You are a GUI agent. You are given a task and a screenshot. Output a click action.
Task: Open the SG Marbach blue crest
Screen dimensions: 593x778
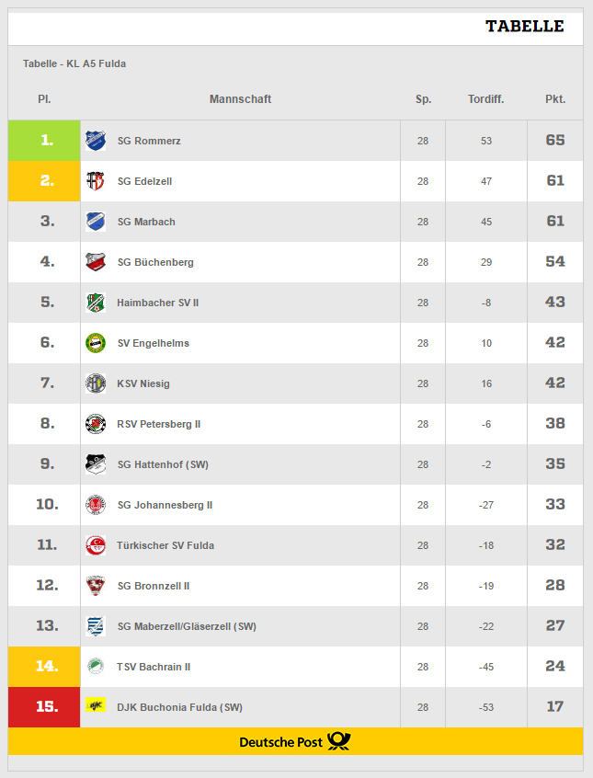click(x=96, y=222)
